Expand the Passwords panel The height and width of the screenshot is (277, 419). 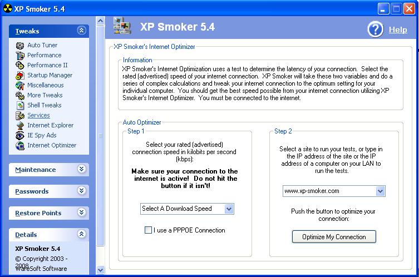coord(81,191)
